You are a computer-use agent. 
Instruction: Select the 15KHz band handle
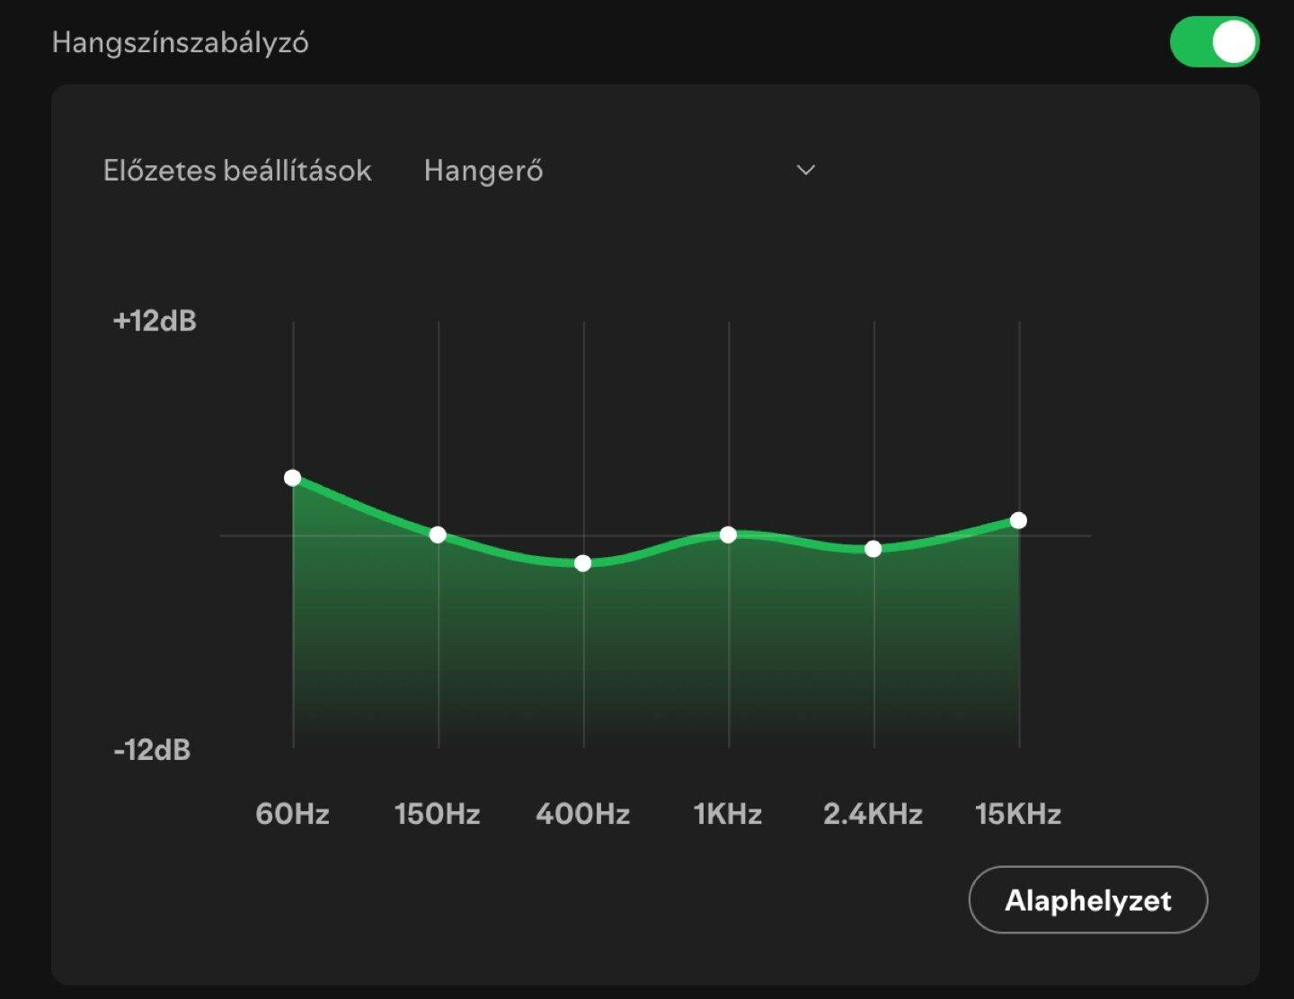pyautogui.click(x=1018, y=520)
